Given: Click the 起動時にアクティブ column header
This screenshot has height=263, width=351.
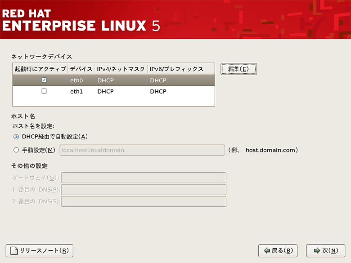Looking at the screenshot, I should click(x=40, y=69).
